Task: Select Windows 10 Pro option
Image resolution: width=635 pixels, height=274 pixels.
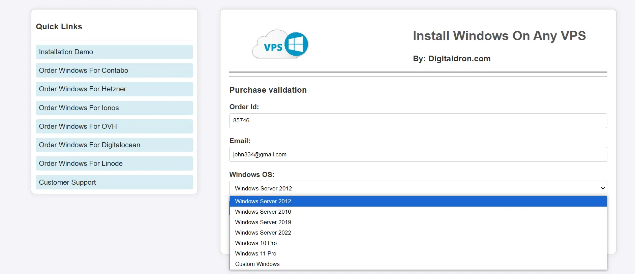Action: click(418, 243)
